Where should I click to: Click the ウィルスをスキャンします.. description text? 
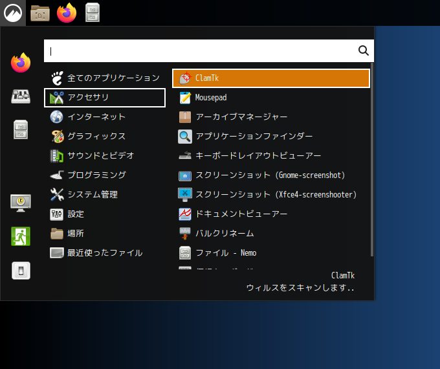click(x=300, y=288)
